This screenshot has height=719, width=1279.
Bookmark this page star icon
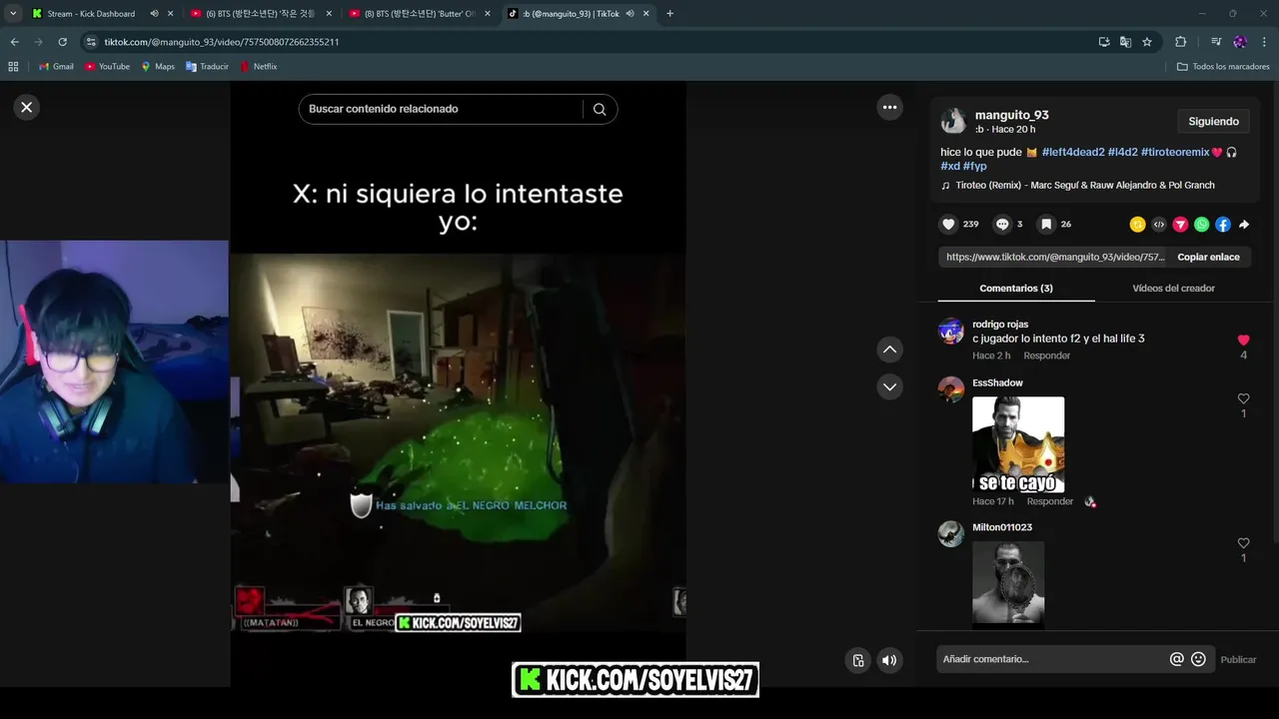(1147, 42)
